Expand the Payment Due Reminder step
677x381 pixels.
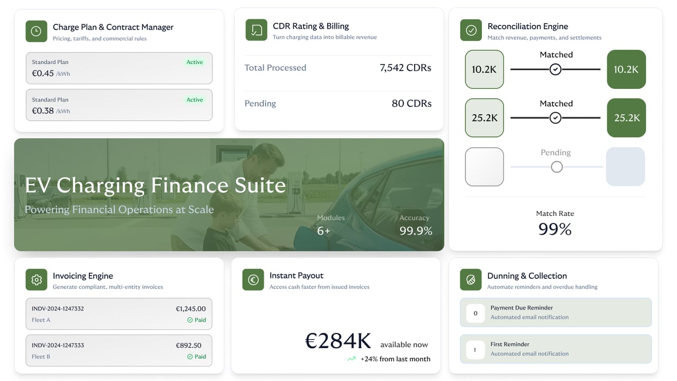click(555, 313)
